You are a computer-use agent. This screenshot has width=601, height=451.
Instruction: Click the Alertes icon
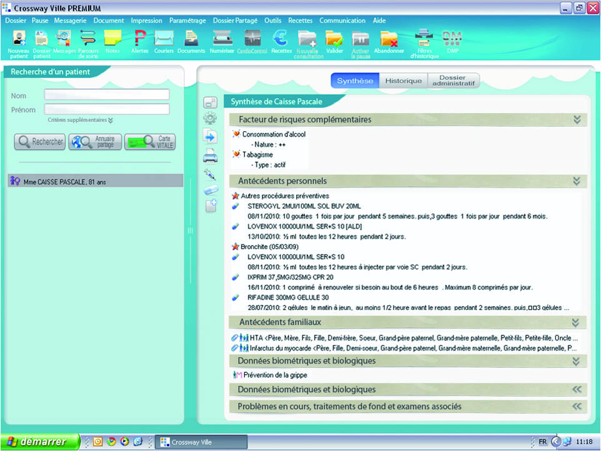click(x=139, y=40)
